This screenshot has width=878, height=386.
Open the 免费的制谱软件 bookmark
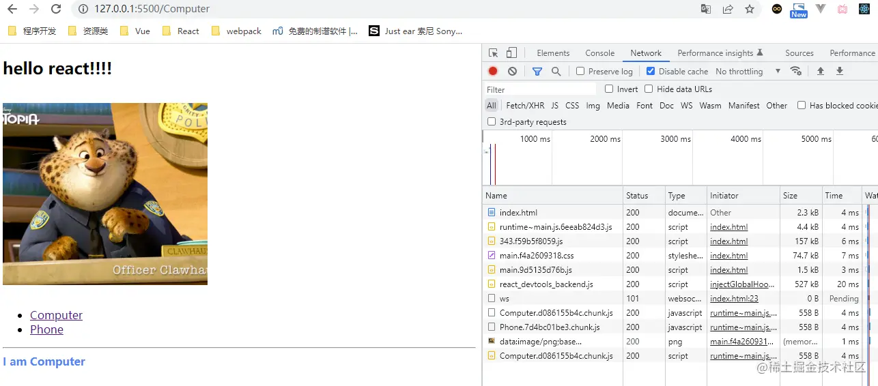coord(315,31)
